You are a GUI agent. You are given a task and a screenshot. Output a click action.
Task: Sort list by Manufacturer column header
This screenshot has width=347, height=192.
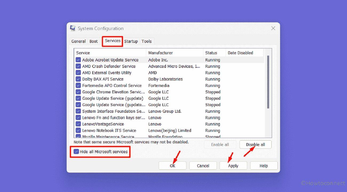click(x=161, y=53)
